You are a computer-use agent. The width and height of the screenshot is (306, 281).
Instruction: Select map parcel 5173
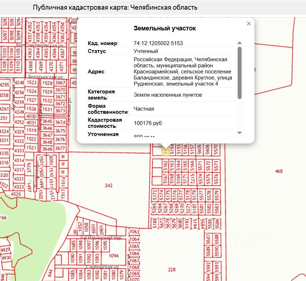click(155, 195)
